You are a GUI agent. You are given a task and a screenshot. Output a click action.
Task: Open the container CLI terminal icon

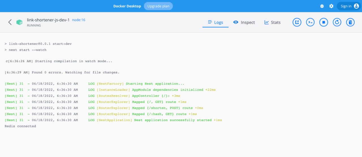pos(310,22)
